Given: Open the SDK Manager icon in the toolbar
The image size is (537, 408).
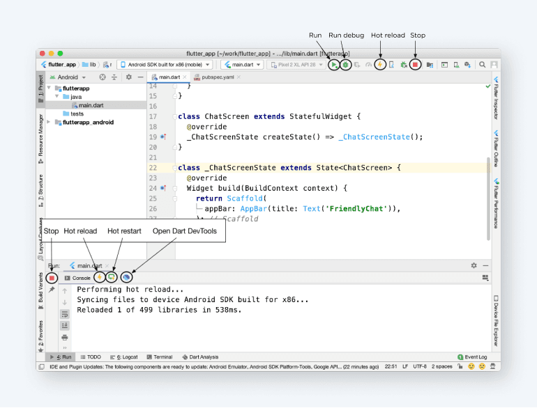Looking at the screenshot, I should point(467,65).
